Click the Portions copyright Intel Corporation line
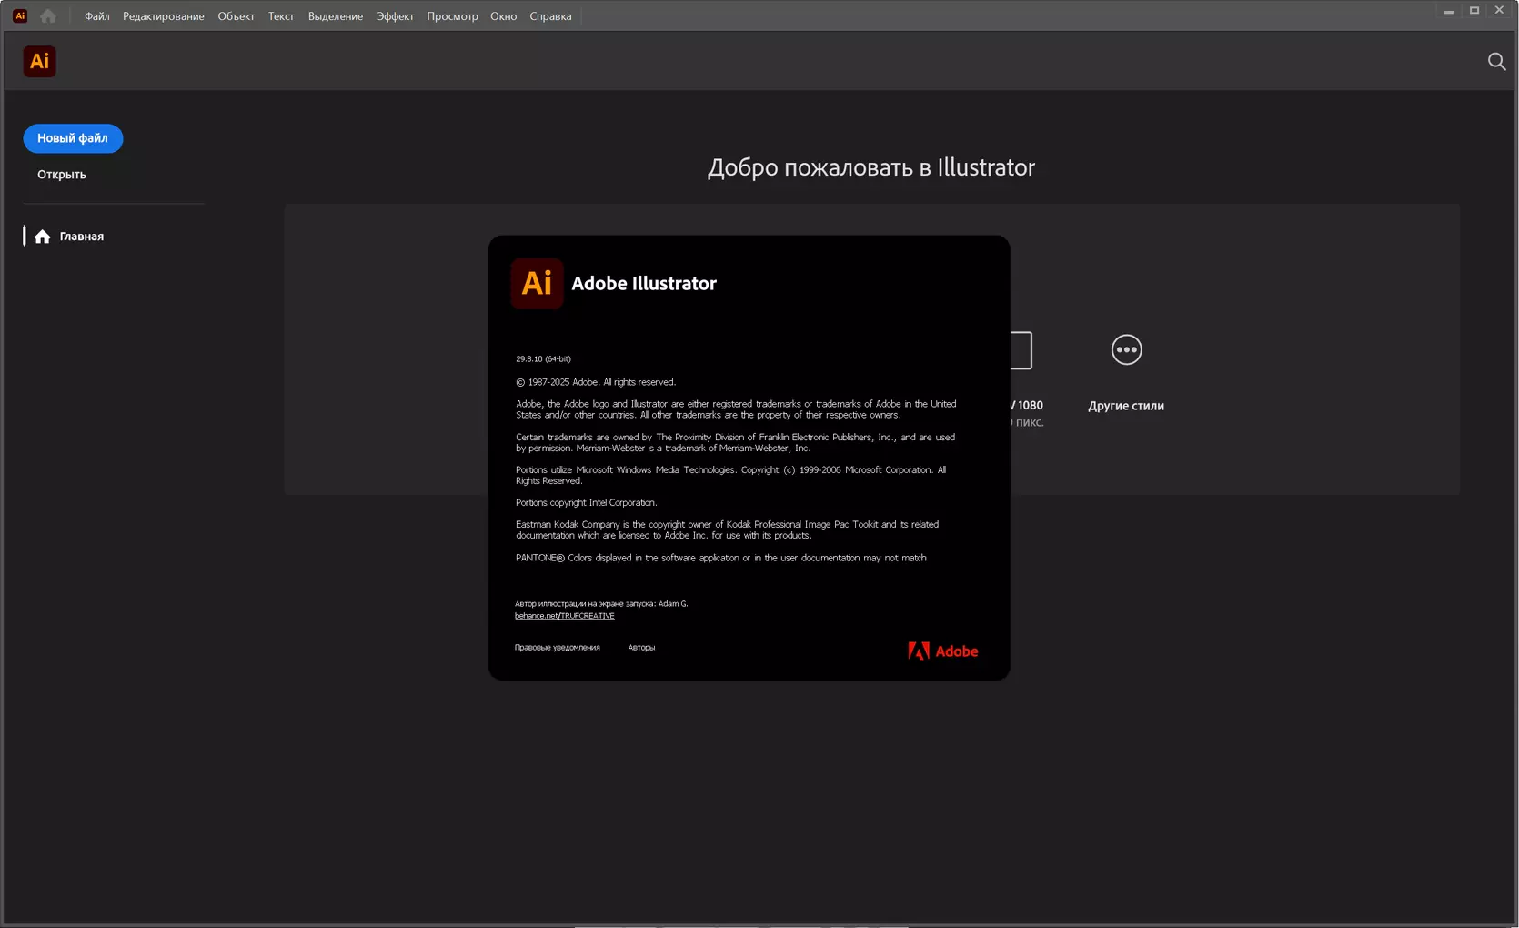Screen dimensions: 1519x928 587,502
